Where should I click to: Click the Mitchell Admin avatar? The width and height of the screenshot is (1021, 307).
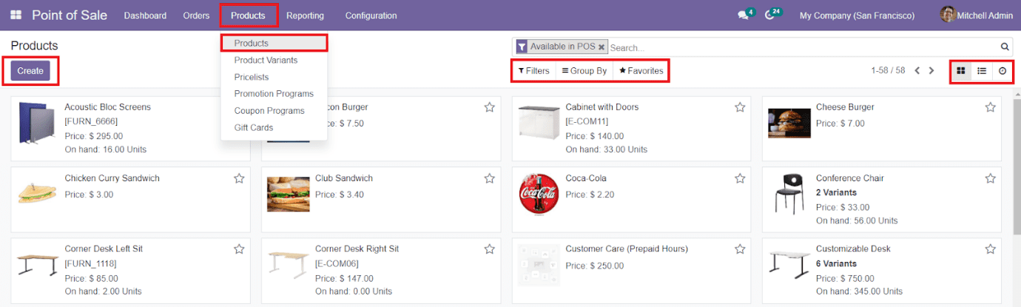[x=948, y=15]
